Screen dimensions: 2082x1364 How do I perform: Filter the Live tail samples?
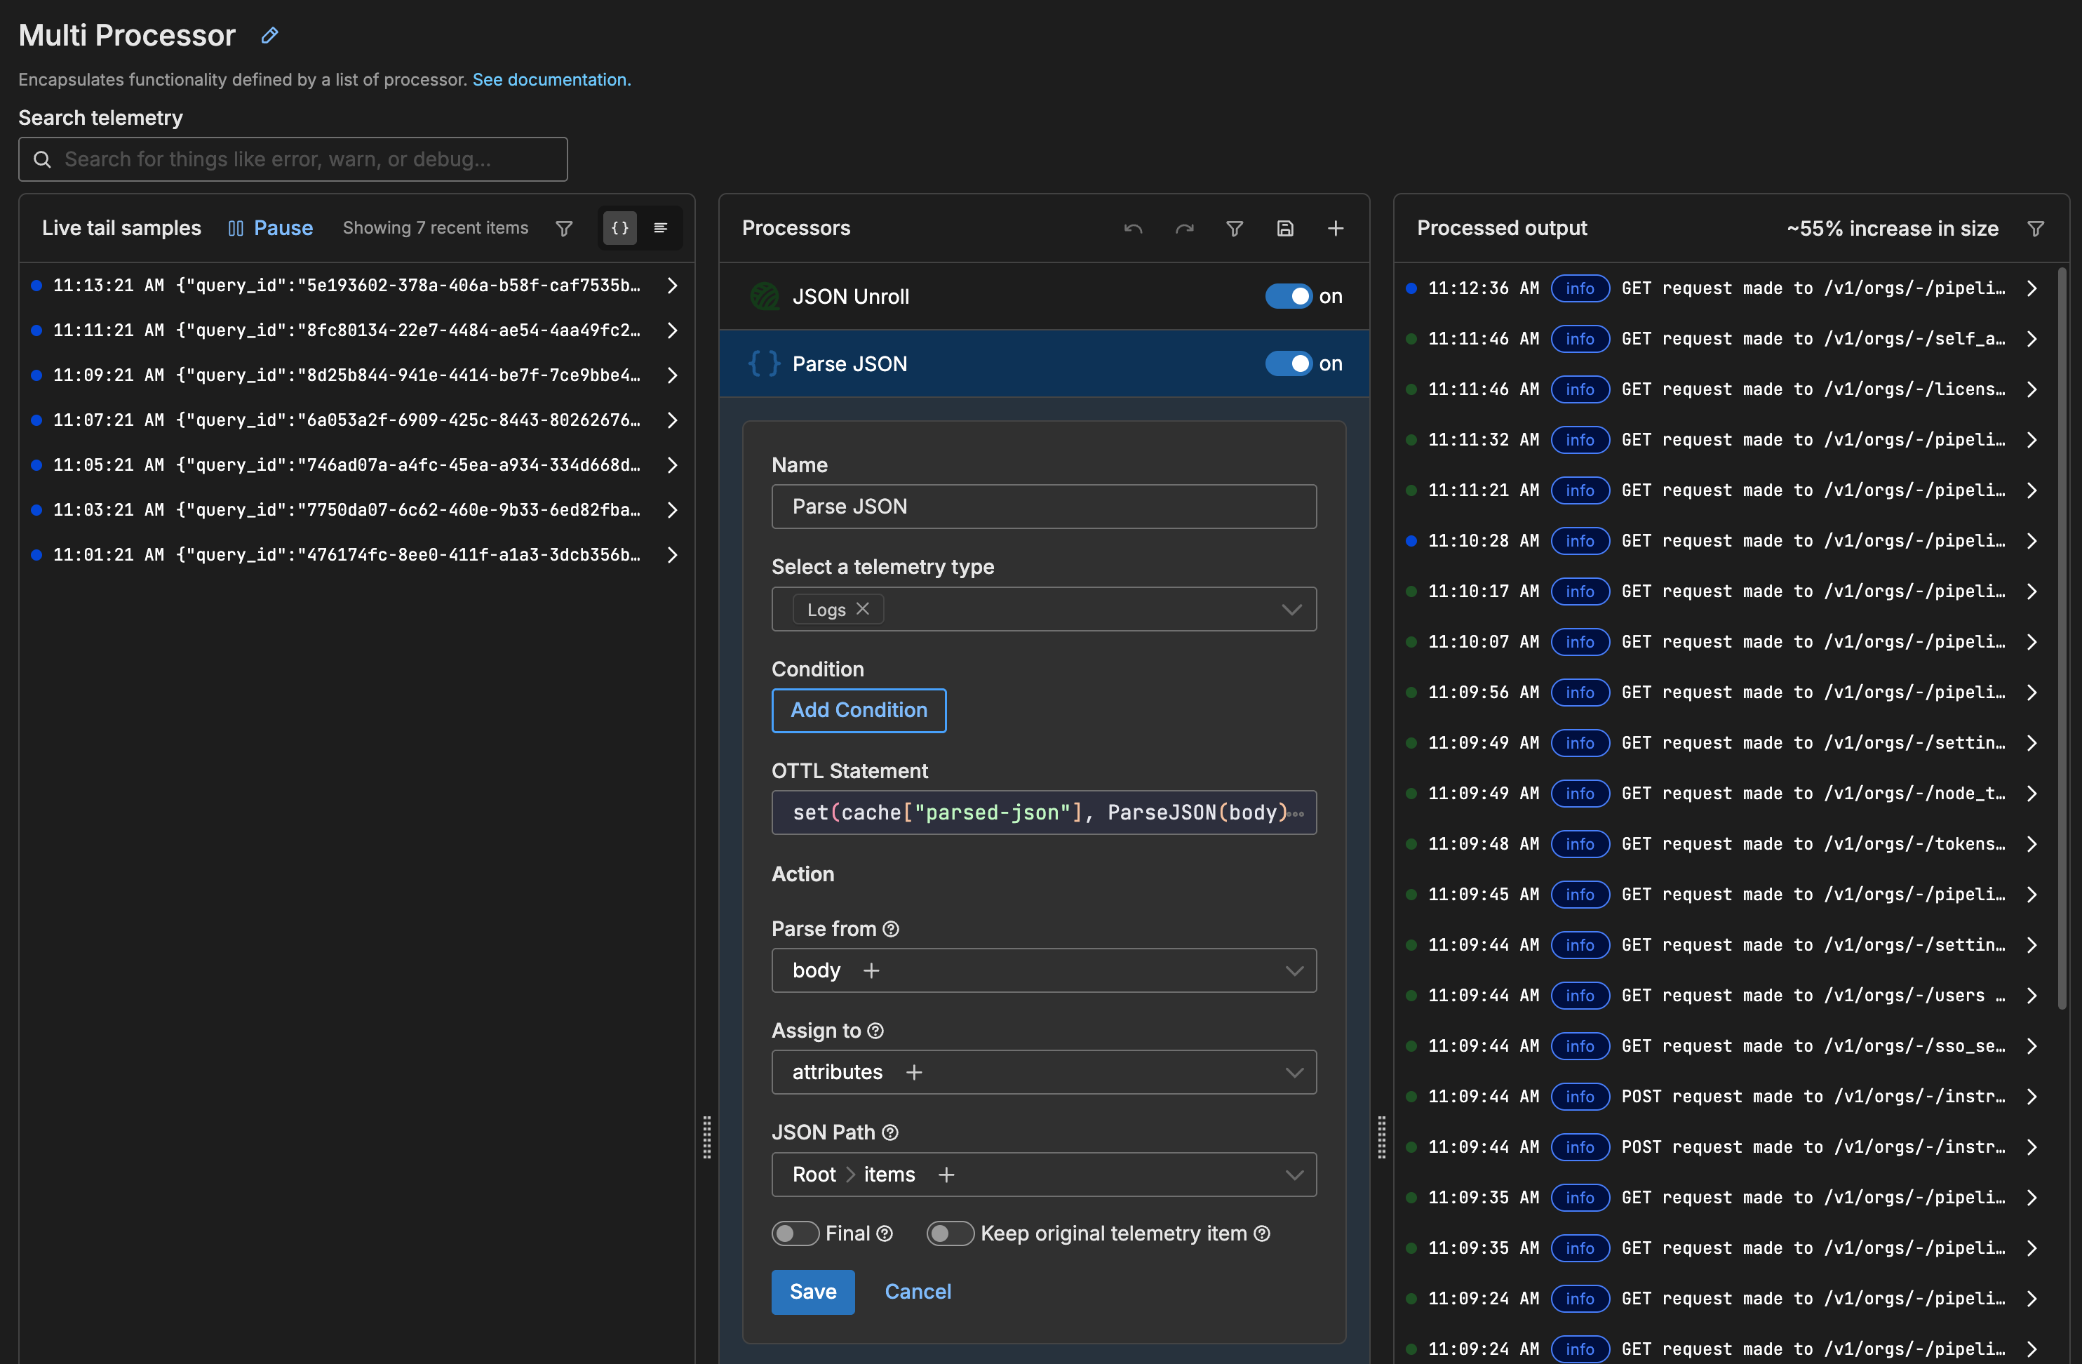(x=563, y=228)
